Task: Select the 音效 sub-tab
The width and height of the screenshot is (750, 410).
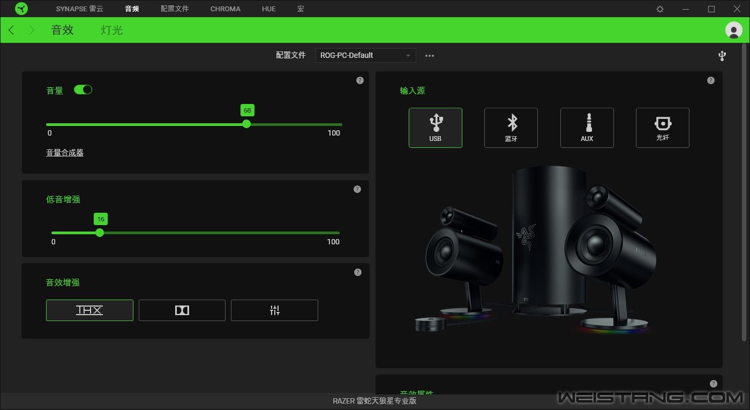Action: [x=62, y=30]
